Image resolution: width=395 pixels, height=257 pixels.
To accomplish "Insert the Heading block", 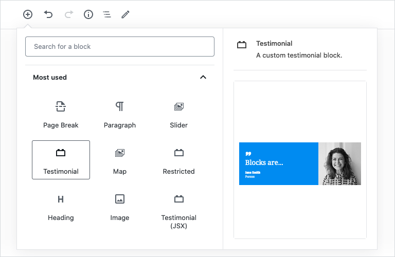I will [61, 206].
